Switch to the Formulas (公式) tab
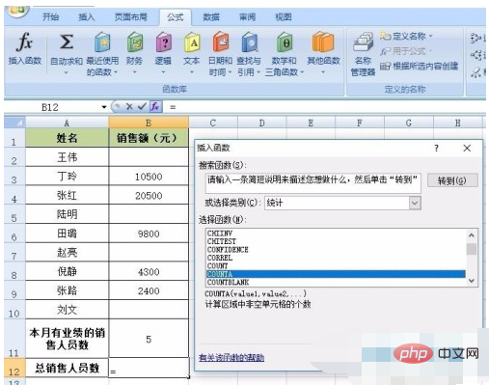 [176, 17]
